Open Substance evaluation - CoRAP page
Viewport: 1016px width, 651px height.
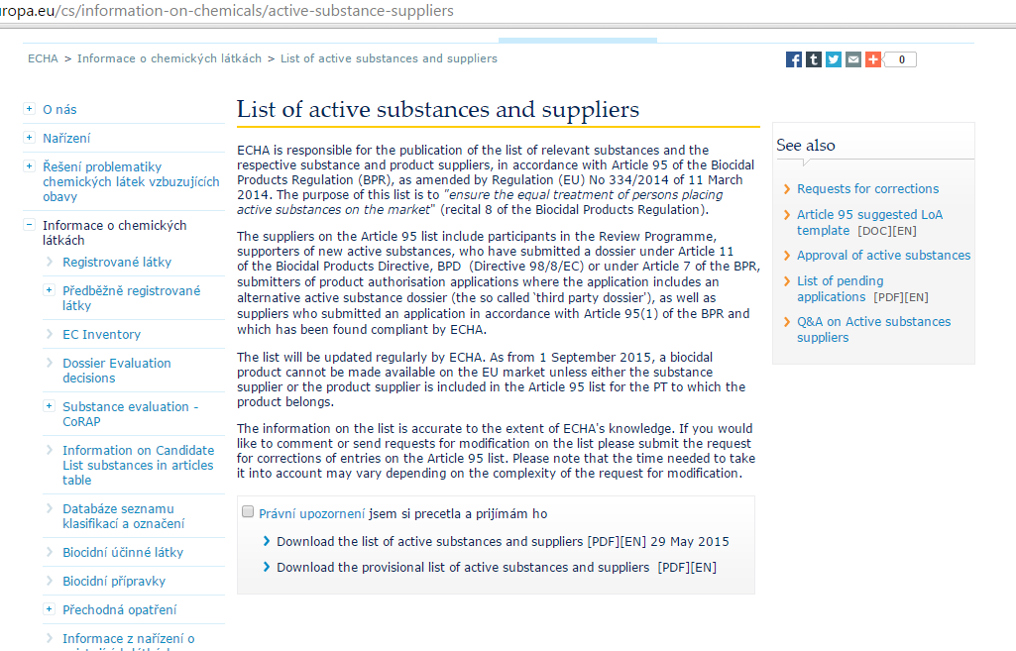[x=130, y=414]
